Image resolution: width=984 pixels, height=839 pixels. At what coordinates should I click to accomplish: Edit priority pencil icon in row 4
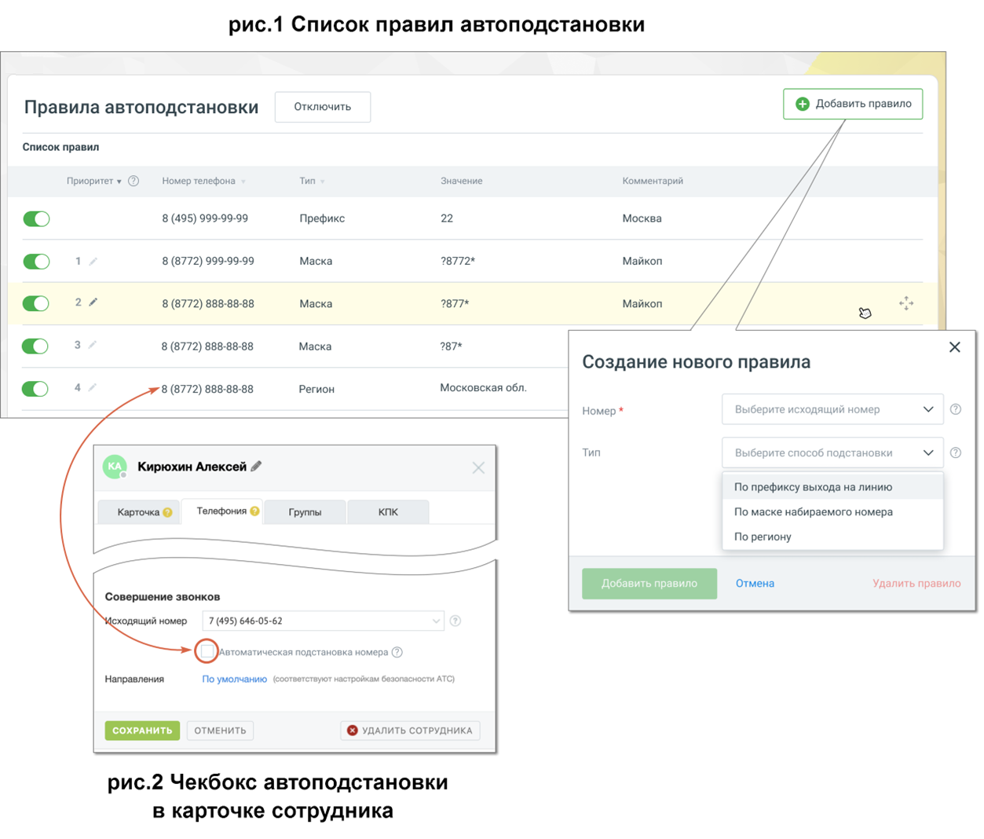(93, 387)
